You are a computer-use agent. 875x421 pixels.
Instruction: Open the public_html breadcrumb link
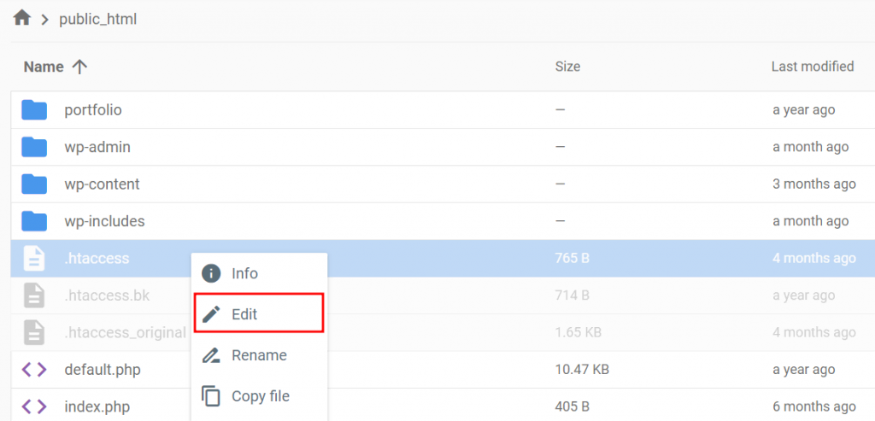(97, 19)
